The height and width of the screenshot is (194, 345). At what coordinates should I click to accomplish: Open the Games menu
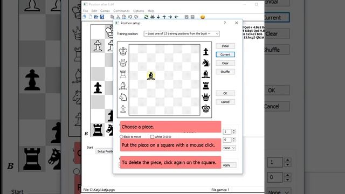click(x=105, y=11)
